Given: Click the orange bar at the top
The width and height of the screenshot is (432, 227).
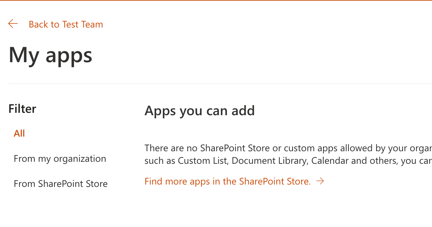Looking at the screenshot, I should pyautogui.click(x=216, y=0).
